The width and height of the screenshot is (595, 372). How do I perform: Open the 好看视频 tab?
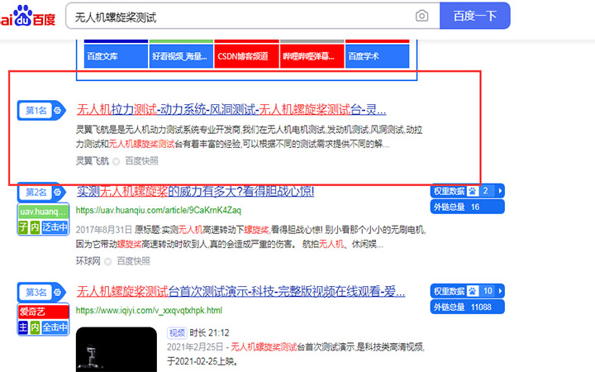click(x=181, y=56)
